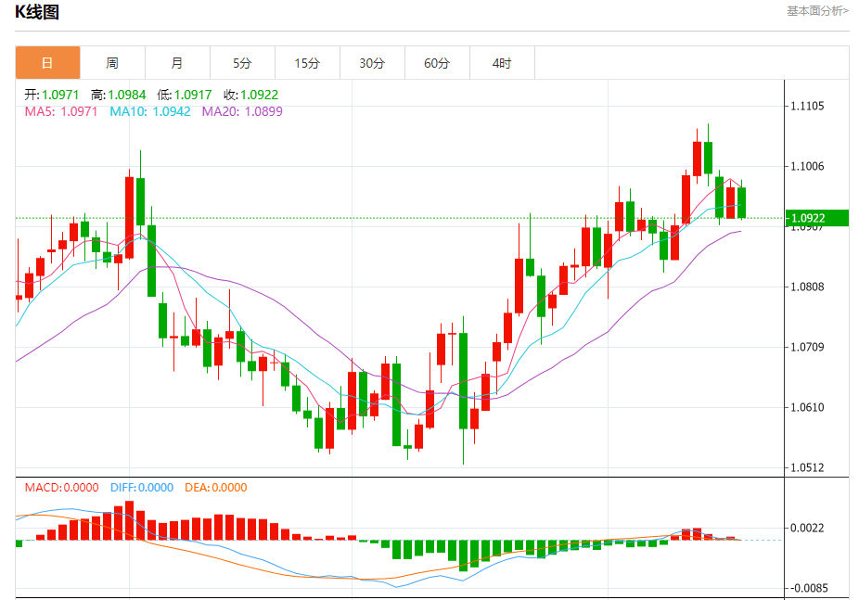Click the 1.0610 price axis label
Image resolution: width=859 pixels, height=600 pixels.
point(807,407)
